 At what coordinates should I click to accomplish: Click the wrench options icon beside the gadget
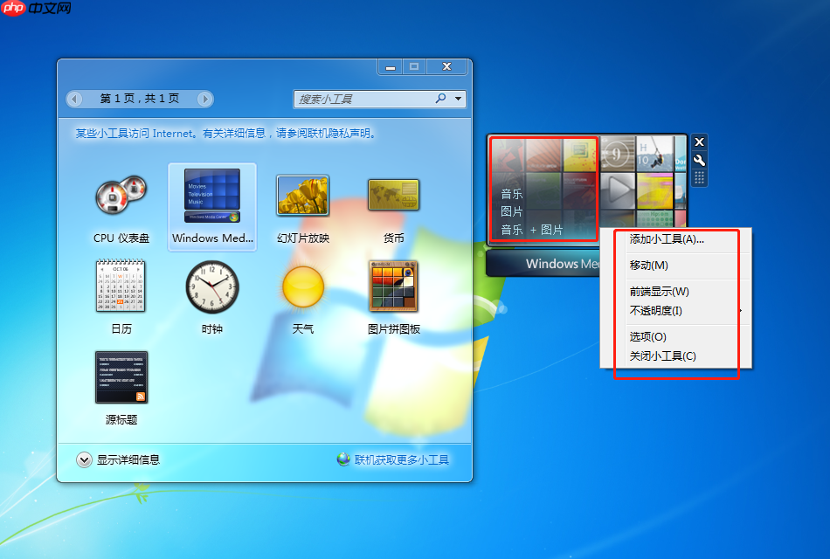click(x=699, y=159)
